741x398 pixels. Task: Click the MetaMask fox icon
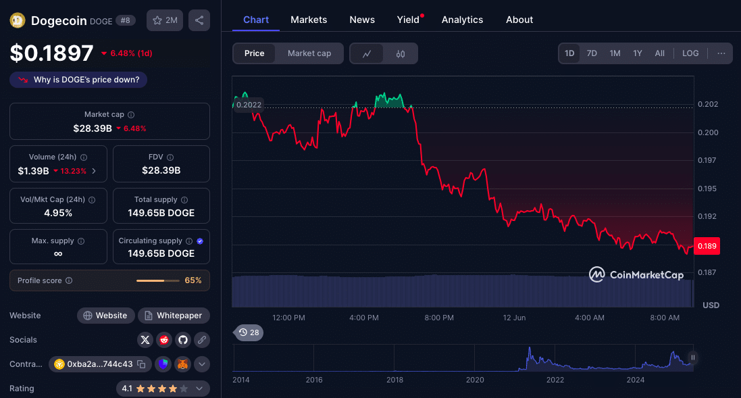tap(182, 364)
